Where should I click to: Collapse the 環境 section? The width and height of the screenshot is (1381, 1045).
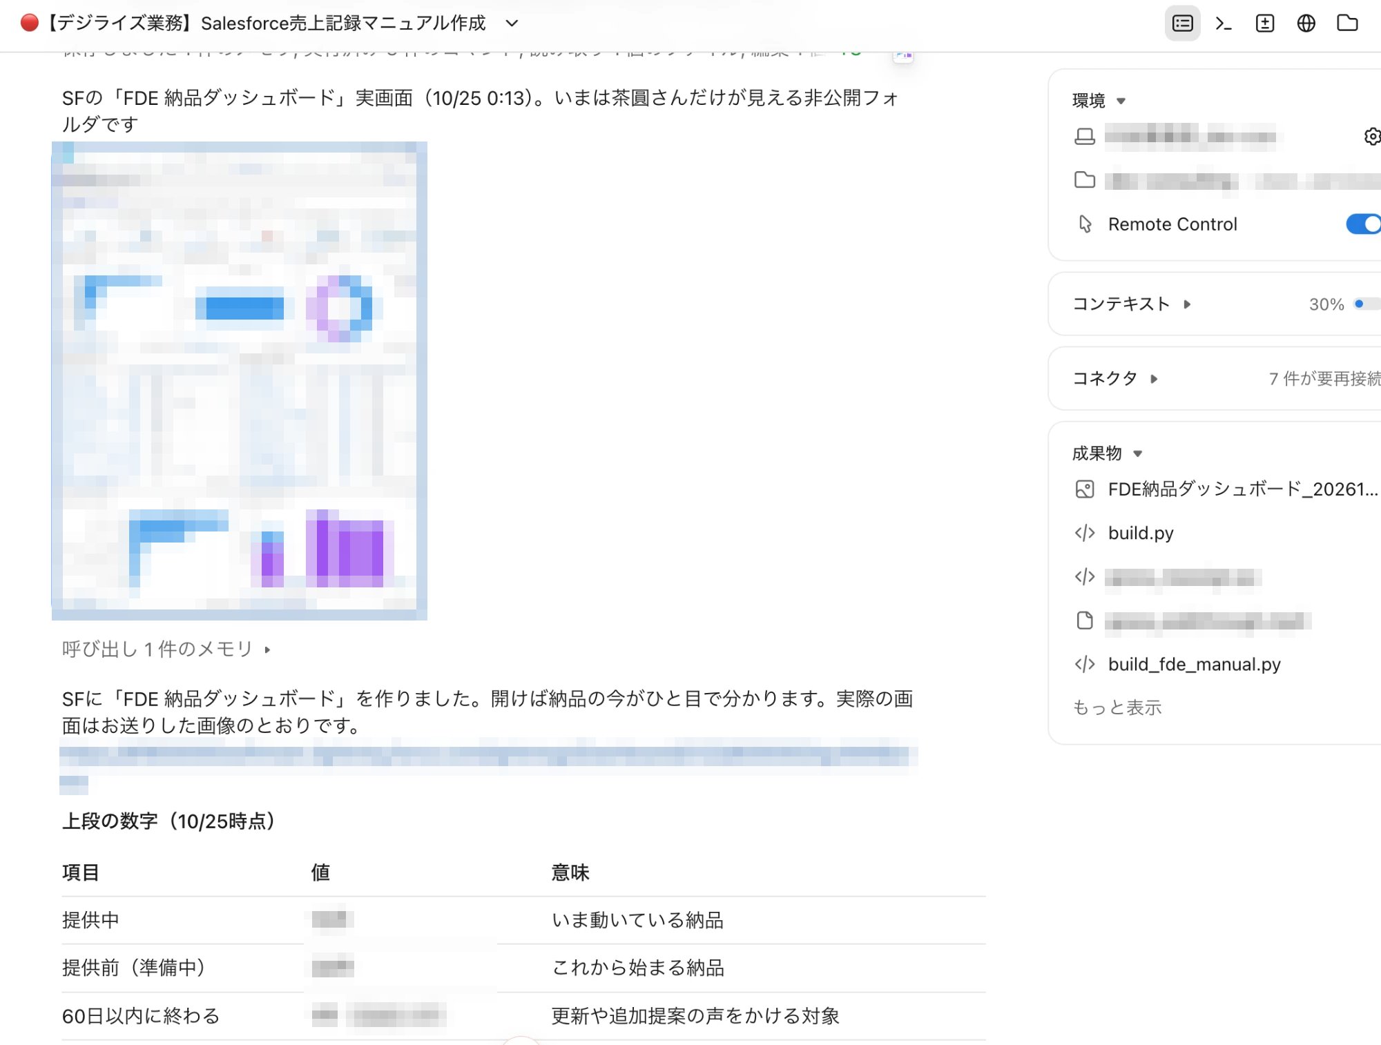coord(1099,101)
